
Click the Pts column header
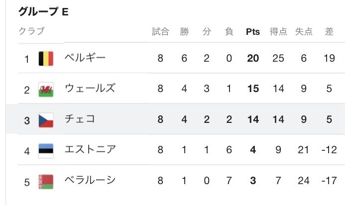click(x=253, y=32)
